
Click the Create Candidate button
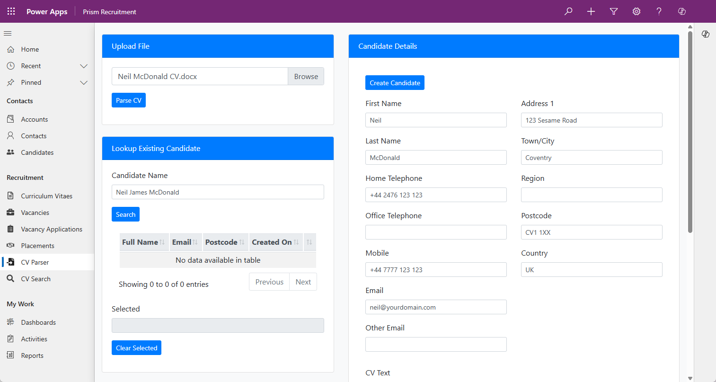tap(395, 83)
